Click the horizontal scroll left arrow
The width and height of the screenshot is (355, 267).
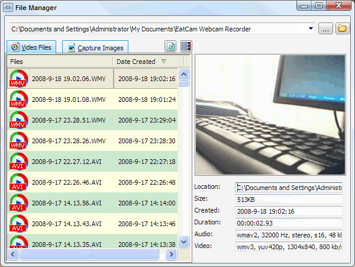click(13, 255)
